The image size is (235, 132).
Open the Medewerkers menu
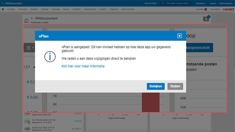pos(90,9)
